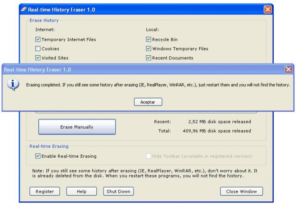Viewport: 296px width, 208px height.
Task: Select the Close Window button
Action: (x=241, y=191)
